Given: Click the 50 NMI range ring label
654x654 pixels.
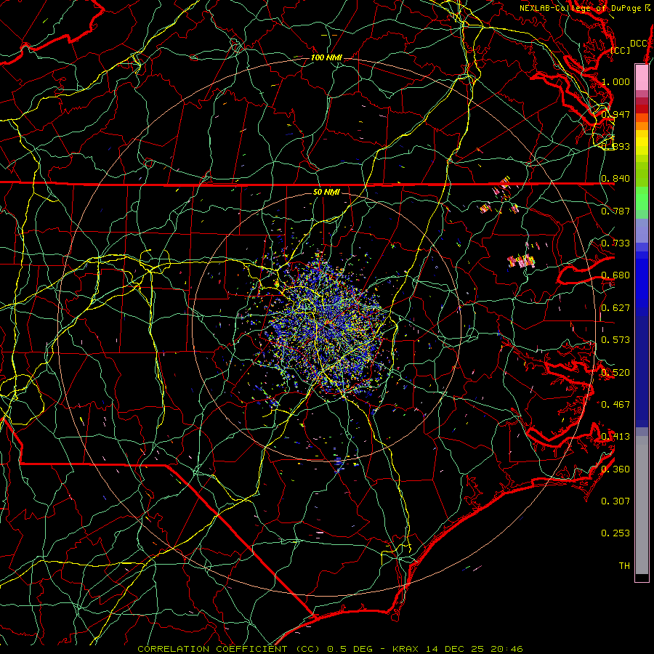Looking at the screenshot, I should click(326, 192).
